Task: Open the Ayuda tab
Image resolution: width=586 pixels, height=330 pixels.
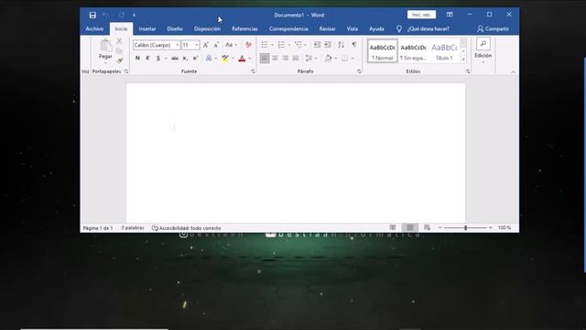Action: (x=376, y=28)
